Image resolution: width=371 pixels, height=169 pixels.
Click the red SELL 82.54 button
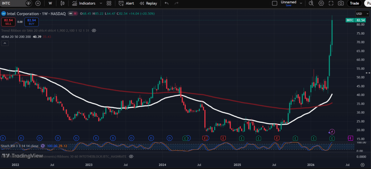click(8, 22)
